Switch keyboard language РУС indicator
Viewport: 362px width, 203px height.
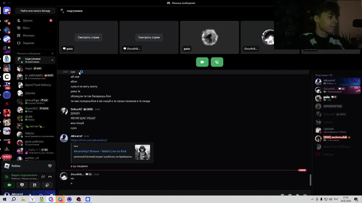[x=336, y=199]
